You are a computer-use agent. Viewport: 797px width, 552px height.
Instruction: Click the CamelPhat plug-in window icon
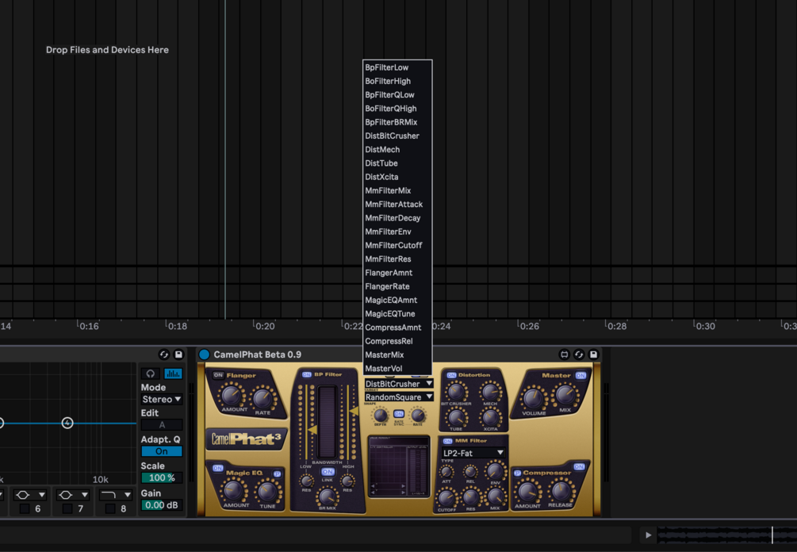click(x=564, y=355)
